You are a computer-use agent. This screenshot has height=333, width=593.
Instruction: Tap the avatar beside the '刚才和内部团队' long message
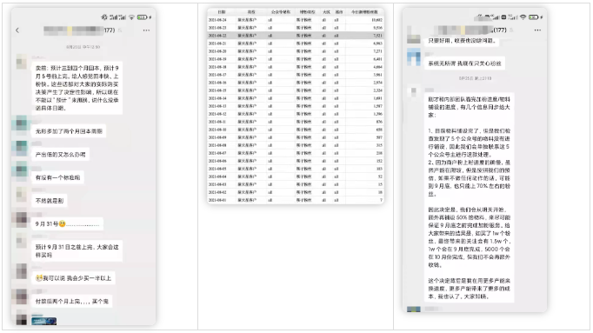click(413, 91)
